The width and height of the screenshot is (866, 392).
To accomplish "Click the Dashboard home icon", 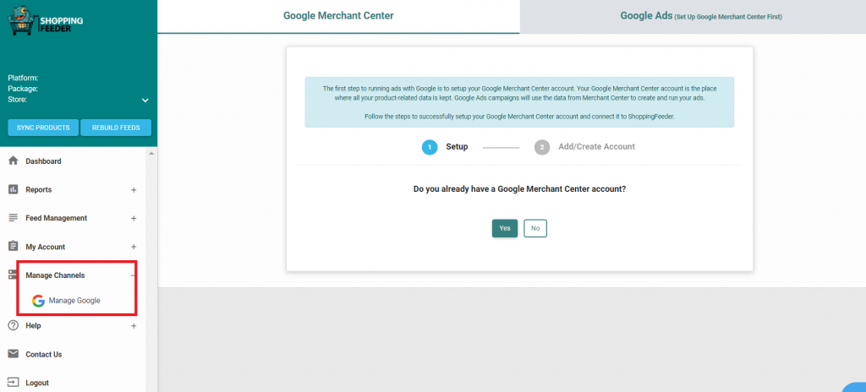I will pos(14,161).
